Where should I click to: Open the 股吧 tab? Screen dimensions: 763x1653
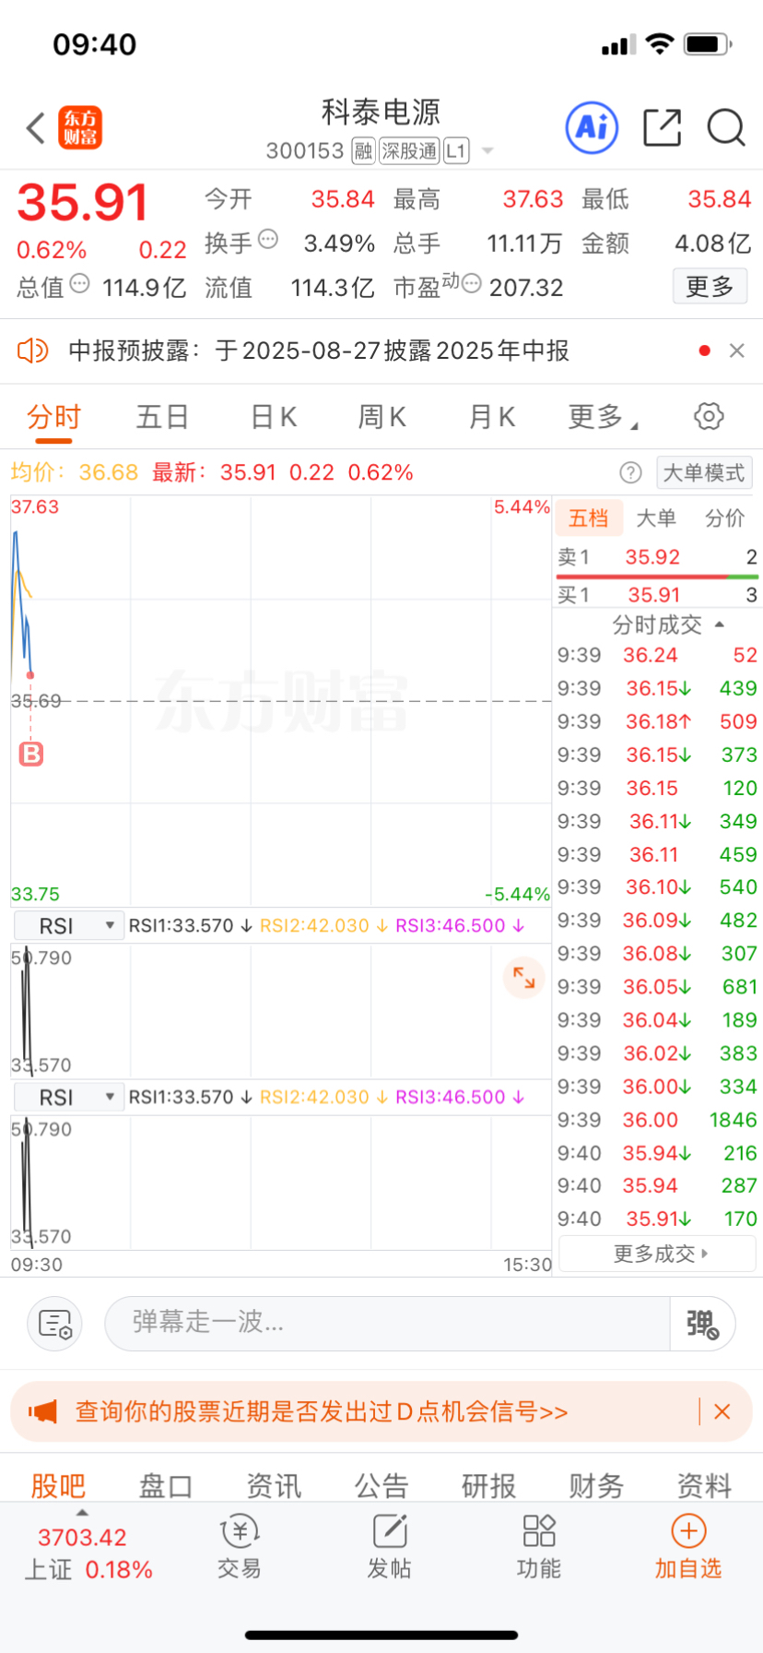pos(59,1485)
